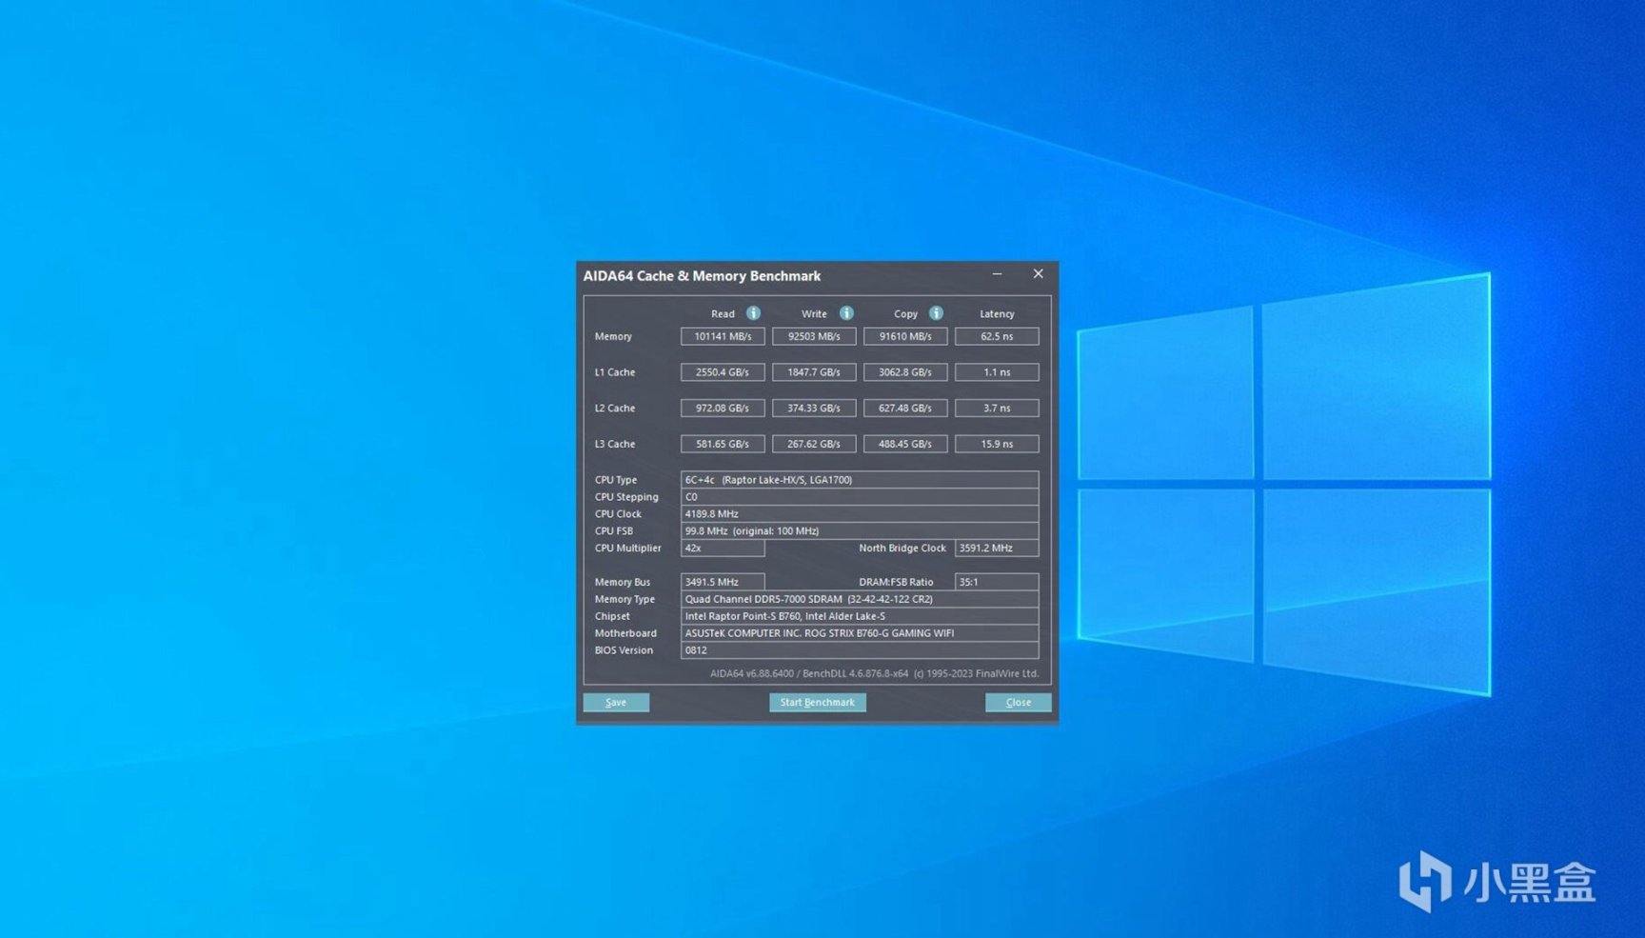
Task: Click the Write column header
Action: coord(814,314)
